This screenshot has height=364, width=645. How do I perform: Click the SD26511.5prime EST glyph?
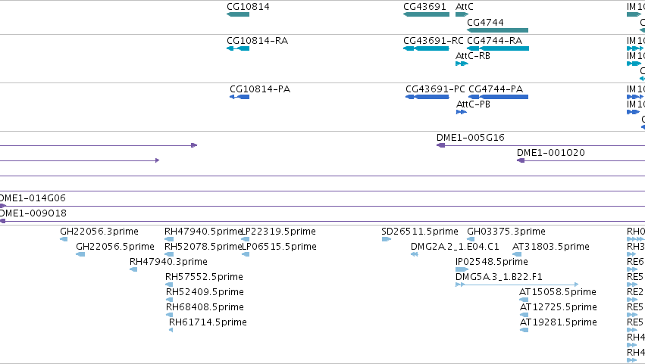pos(387,239)
